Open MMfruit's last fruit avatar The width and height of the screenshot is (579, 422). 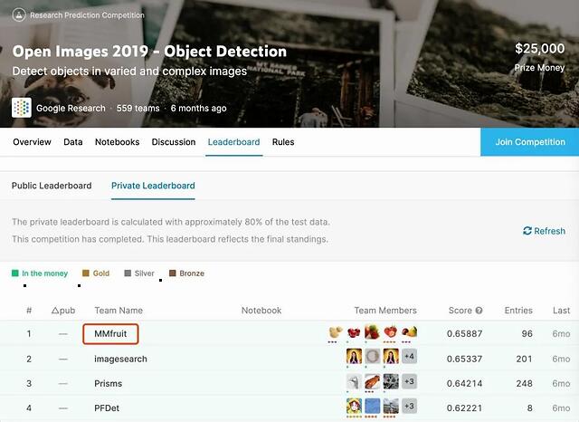click(x=409, y=332)
